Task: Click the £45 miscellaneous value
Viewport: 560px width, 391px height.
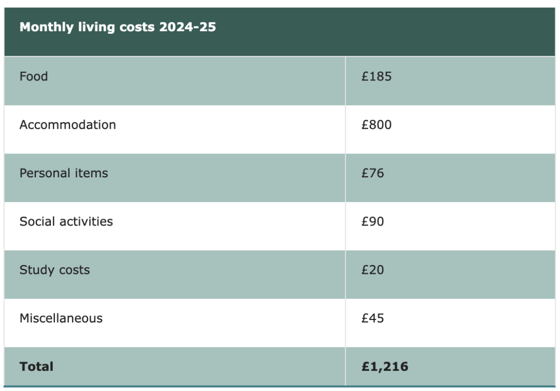Action: 372,318
